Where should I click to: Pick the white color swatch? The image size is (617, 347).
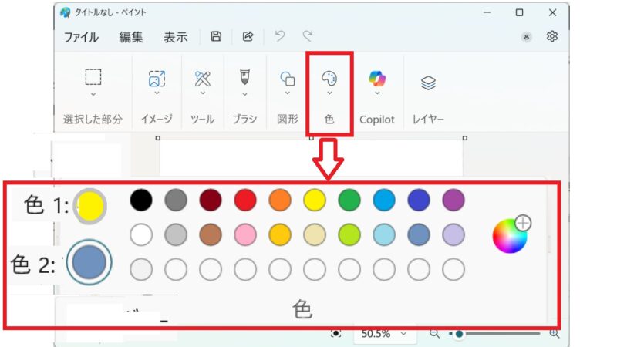[x=141, y=235]
